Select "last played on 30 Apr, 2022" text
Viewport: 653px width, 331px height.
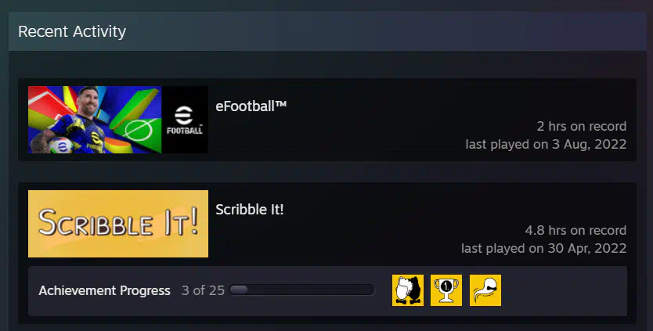[x=544, y=249]
